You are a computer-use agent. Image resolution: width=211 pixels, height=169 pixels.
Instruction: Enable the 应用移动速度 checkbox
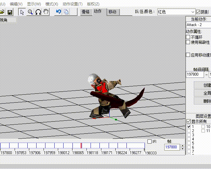pos(188,55)
